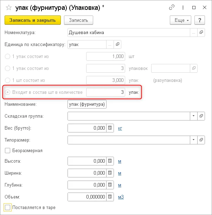Click the Типоразмер field
This screenshot has height=215, width=212.
129,140
